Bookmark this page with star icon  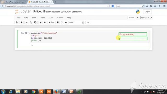[147, 6]
